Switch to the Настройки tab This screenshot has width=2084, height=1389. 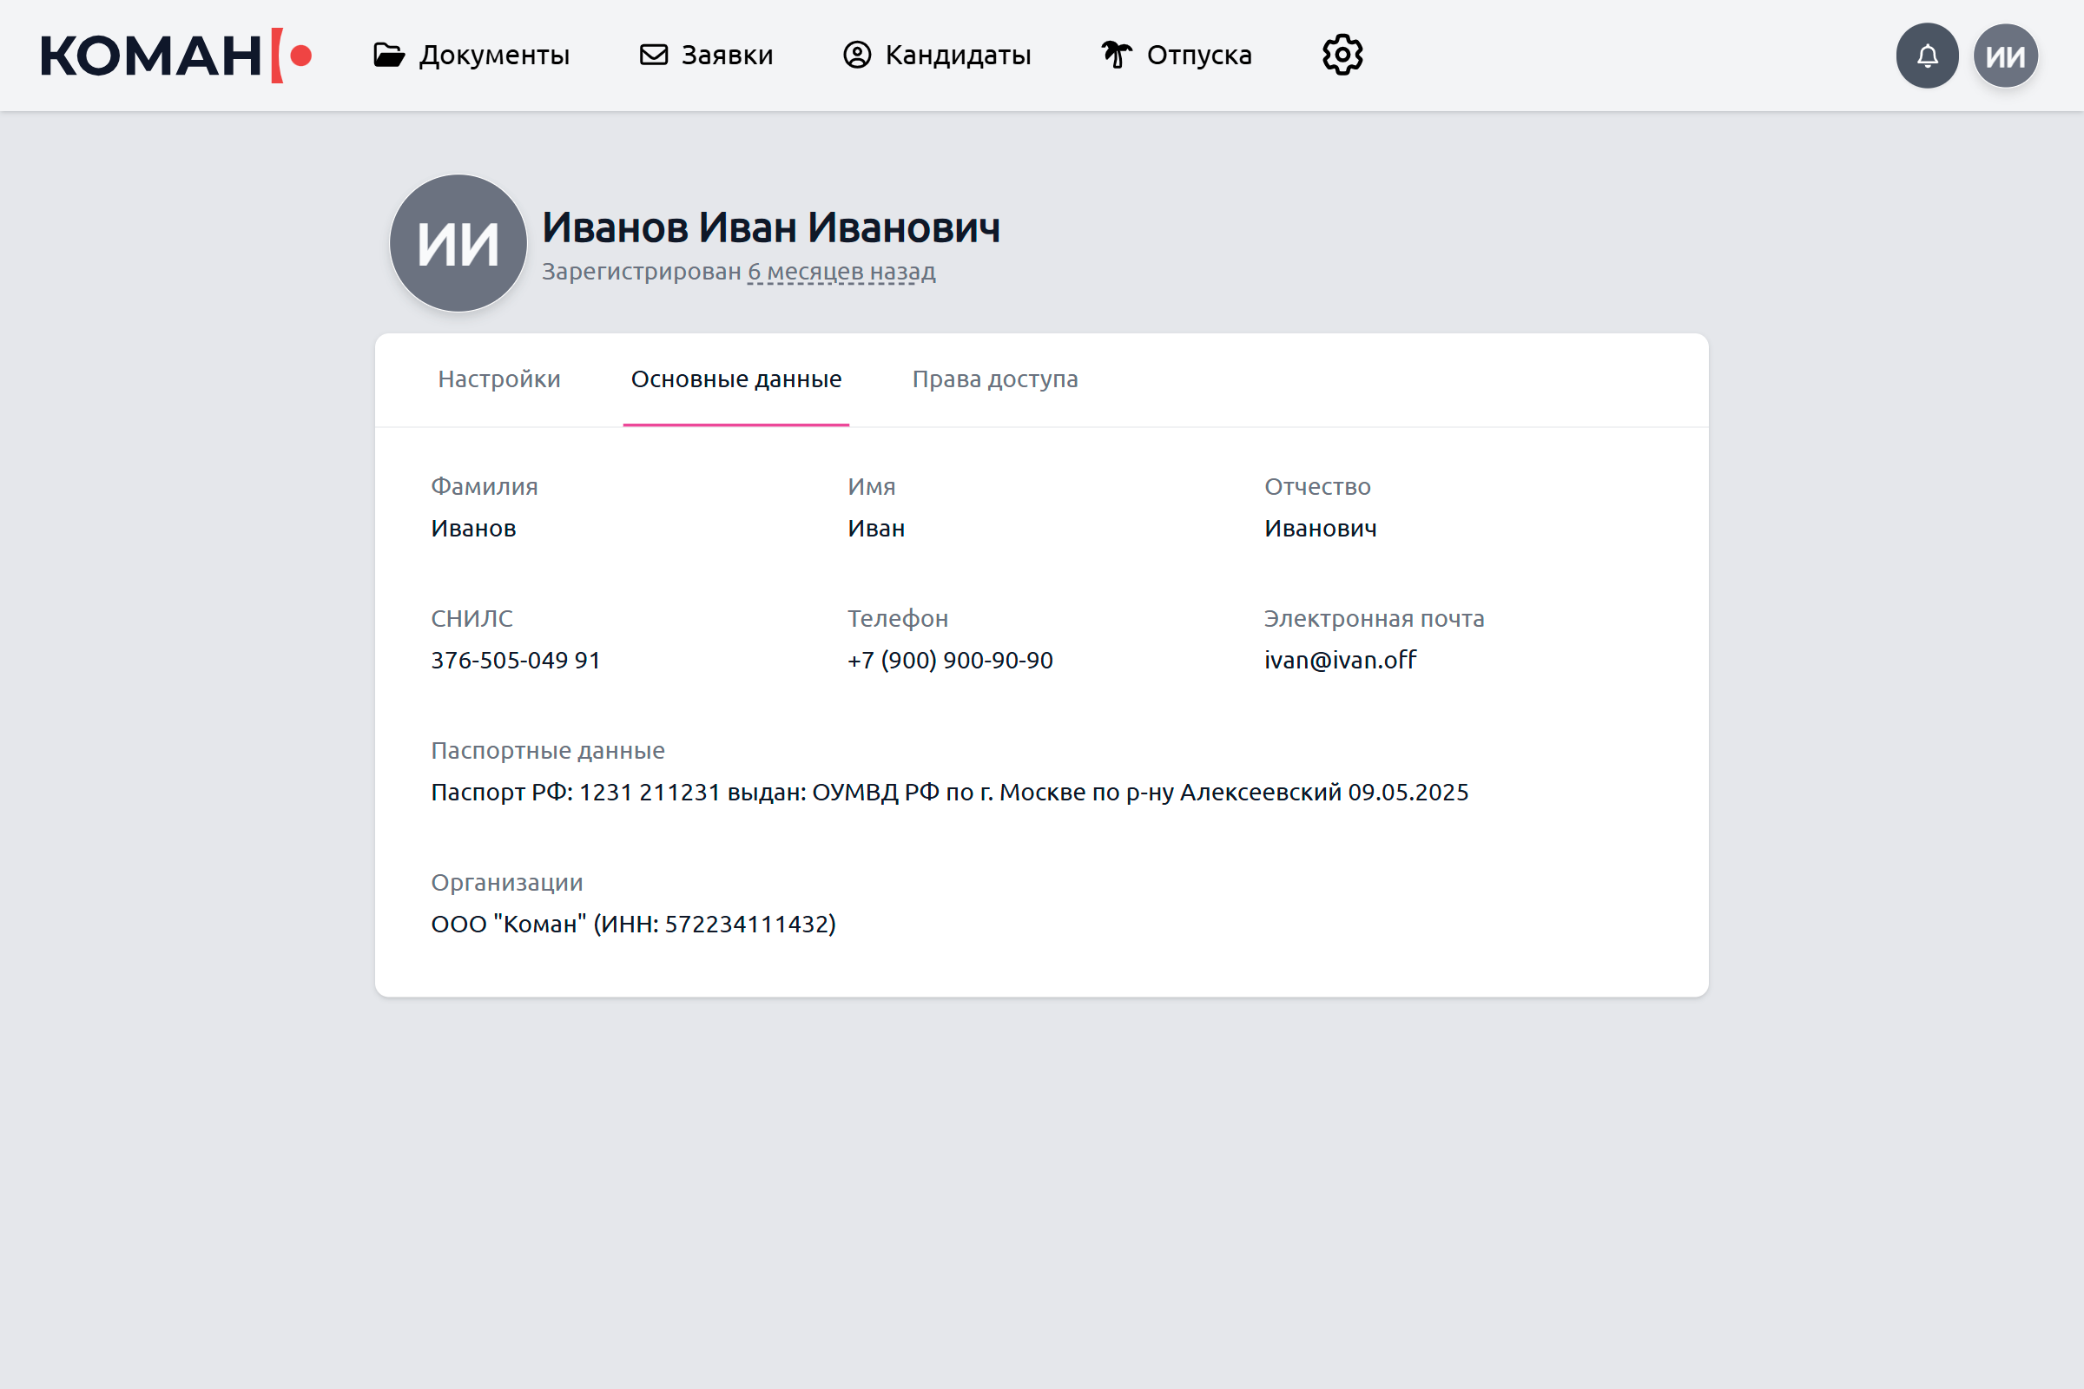click(498, 379)
